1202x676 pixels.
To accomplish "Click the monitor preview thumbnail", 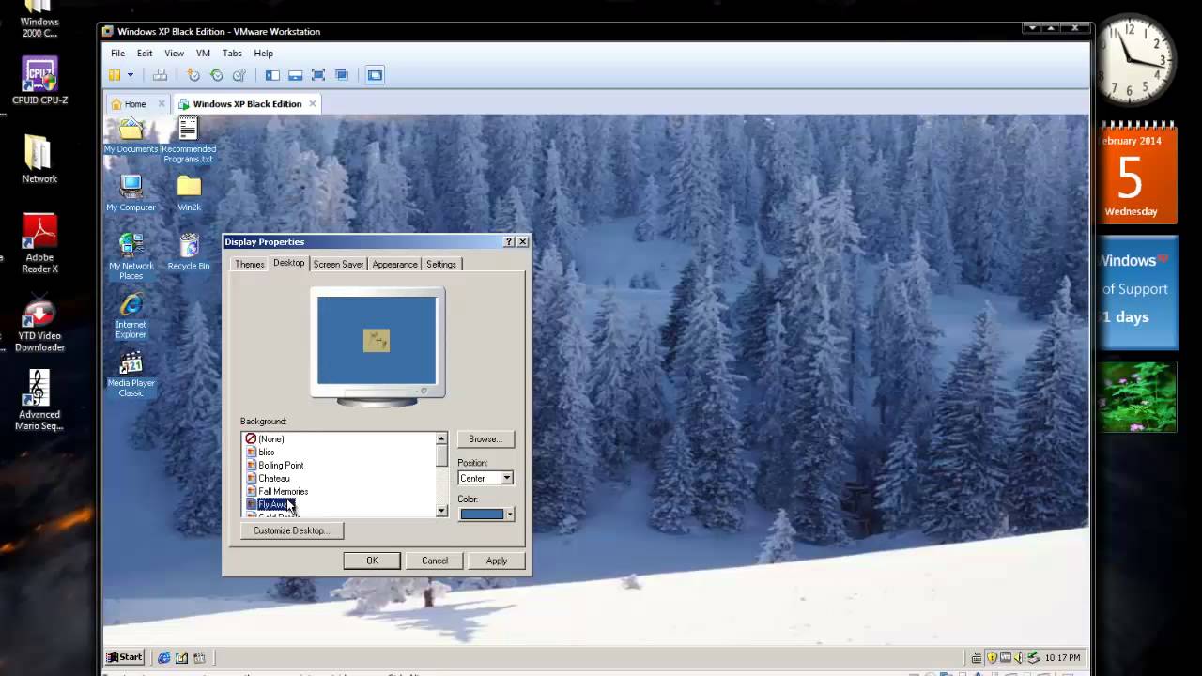I will [378, 346].
